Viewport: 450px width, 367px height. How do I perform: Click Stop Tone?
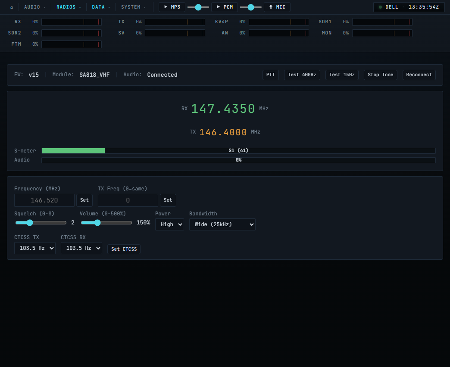click(380, 75)
